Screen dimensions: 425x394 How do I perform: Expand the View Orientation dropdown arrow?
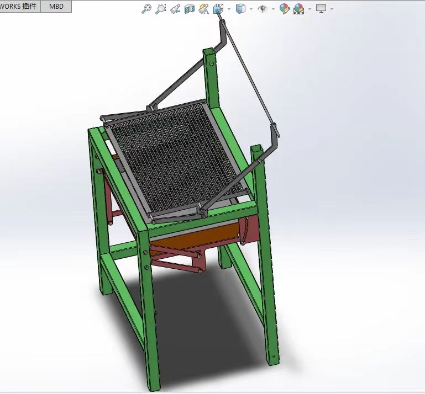point(229,9)
